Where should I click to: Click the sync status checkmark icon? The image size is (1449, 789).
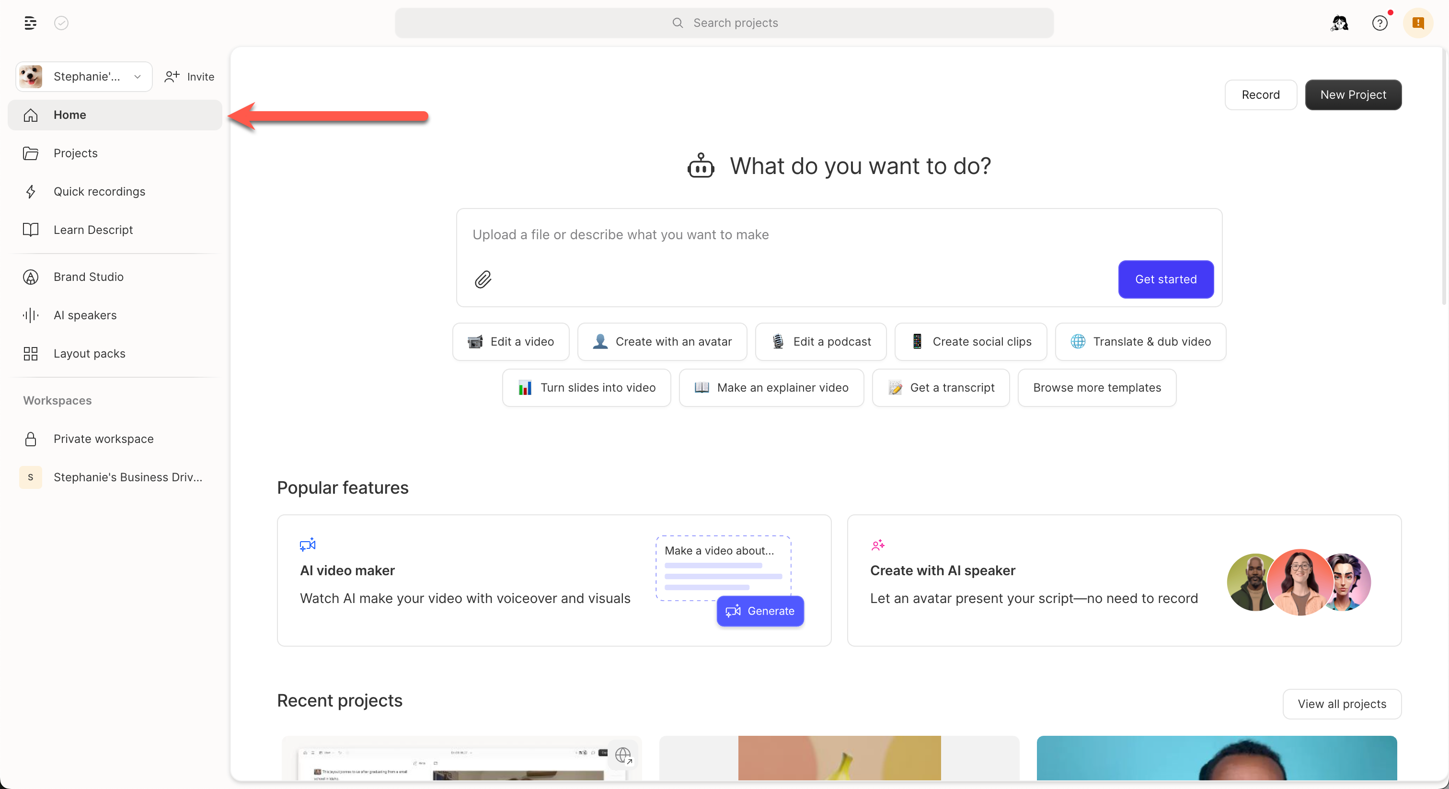[61, 23]
